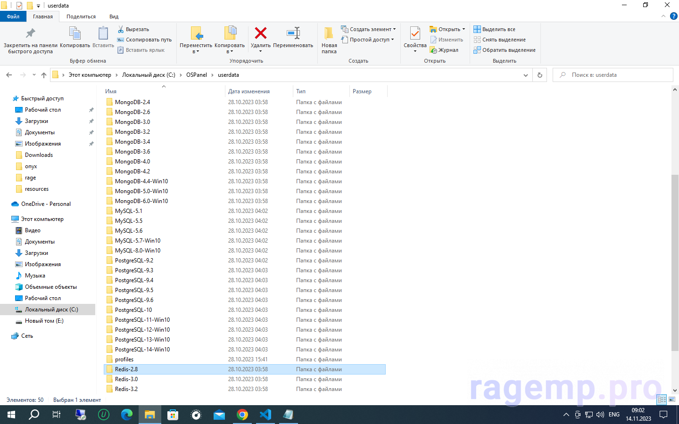Select all items (Выделить все)
The image size is (679, 424).
(495, 29)
